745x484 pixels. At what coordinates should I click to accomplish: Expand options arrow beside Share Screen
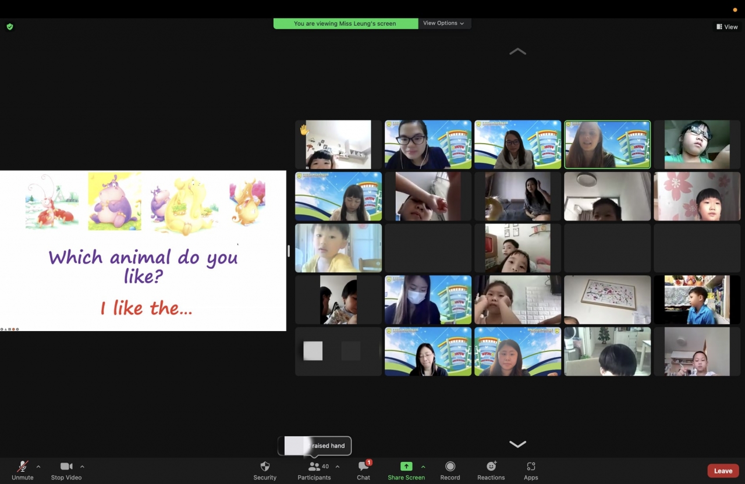pos(423,467)
